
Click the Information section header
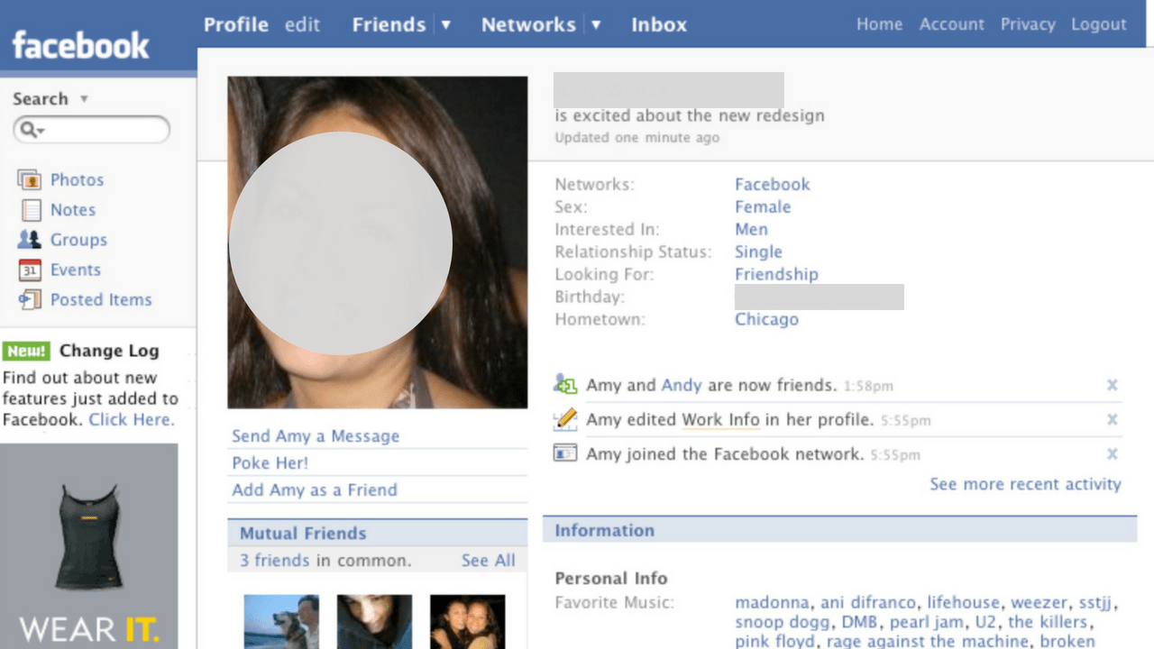point(840,530)
